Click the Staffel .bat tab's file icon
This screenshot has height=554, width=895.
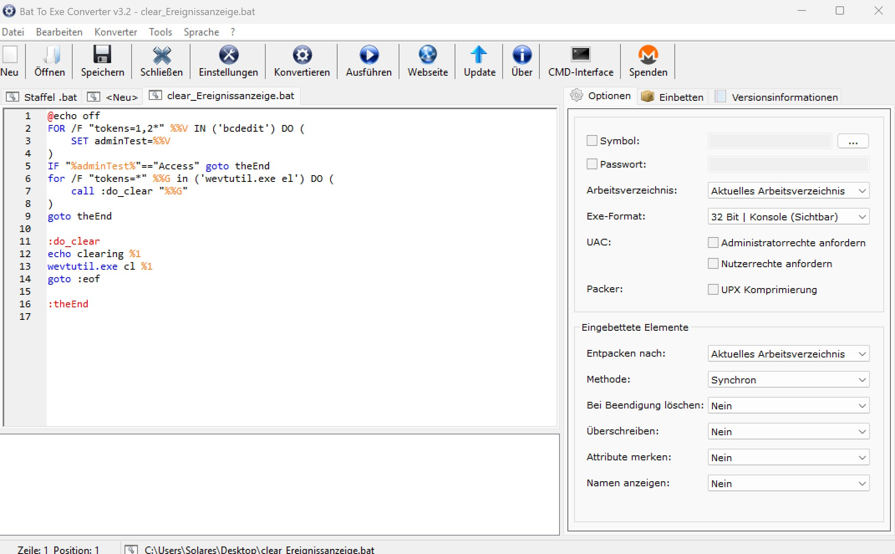13,97
